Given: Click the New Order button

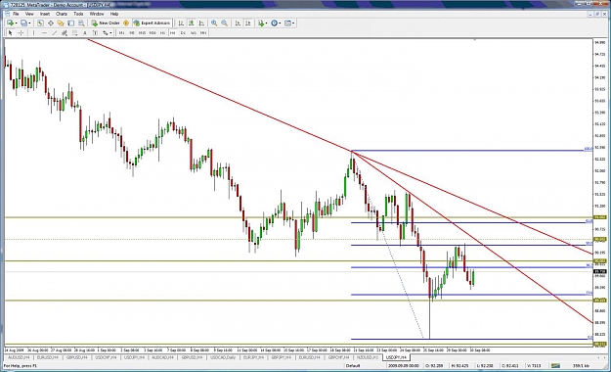Looking at the screenshot, I should (x=106, y=23).
